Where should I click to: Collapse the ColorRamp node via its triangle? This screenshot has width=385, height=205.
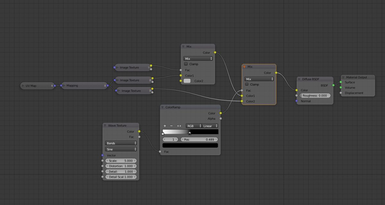point(163,107)
